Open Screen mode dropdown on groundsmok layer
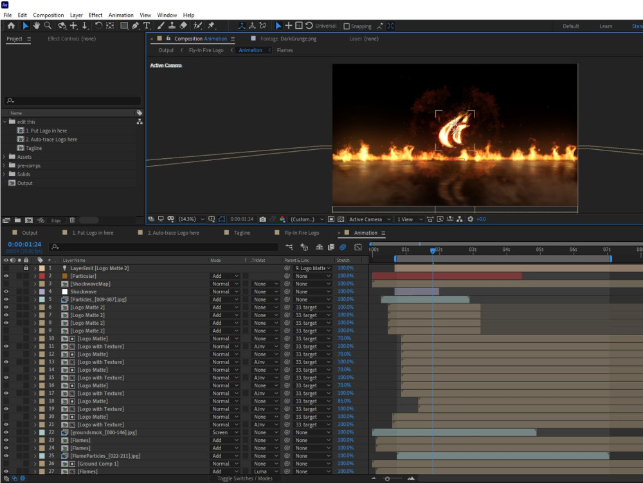 (224, 432)
